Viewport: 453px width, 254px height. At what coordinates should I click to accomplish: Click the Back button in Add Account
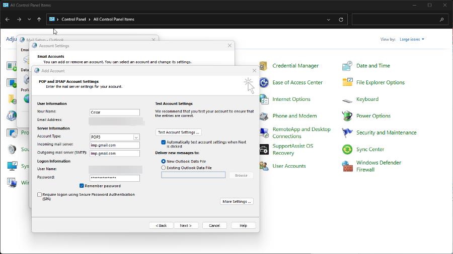pos(161,225)
